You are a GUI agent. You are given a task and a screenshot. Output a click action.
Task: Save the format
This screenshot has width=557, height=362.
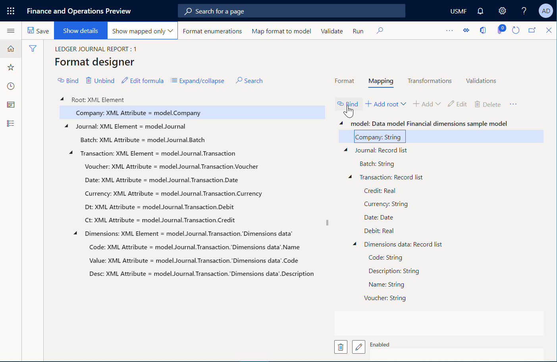tap(38, 31)
